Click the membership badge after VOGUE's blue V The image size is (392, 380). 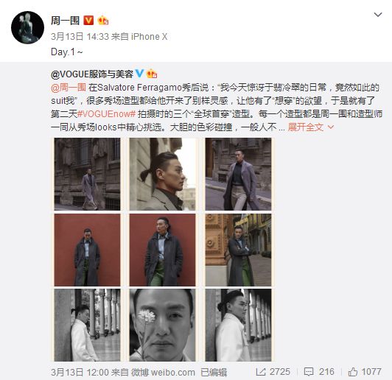(152, 74)
